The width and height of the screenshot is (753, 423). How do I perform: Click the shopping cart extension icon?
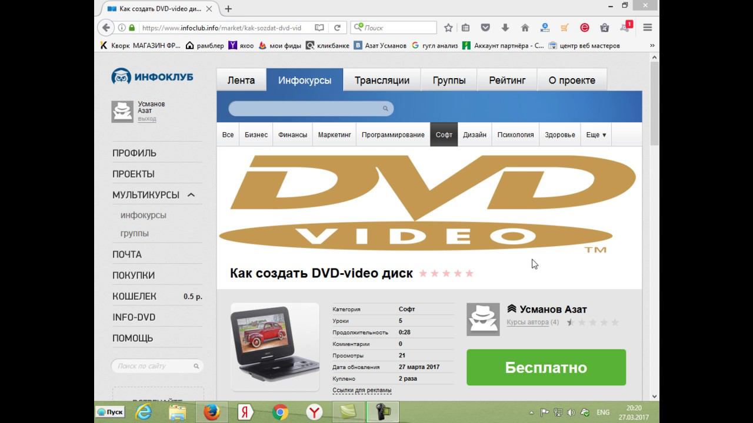click(565, 28)
